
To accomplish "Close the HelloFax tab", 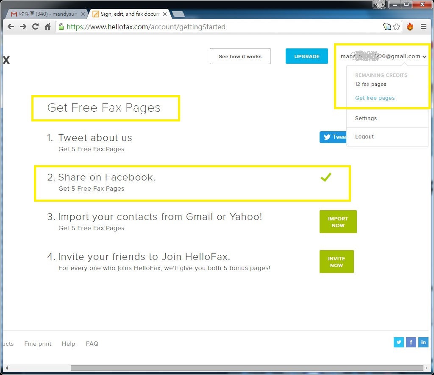I will [x=165, y=14].
